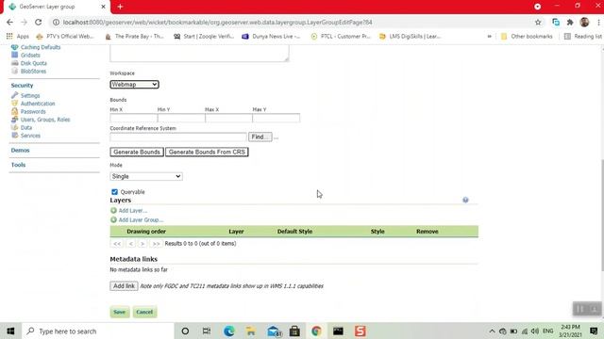The width and height of the screenshot is (604, 339).
Task: Go to first page of layers table
Action: 117,244
